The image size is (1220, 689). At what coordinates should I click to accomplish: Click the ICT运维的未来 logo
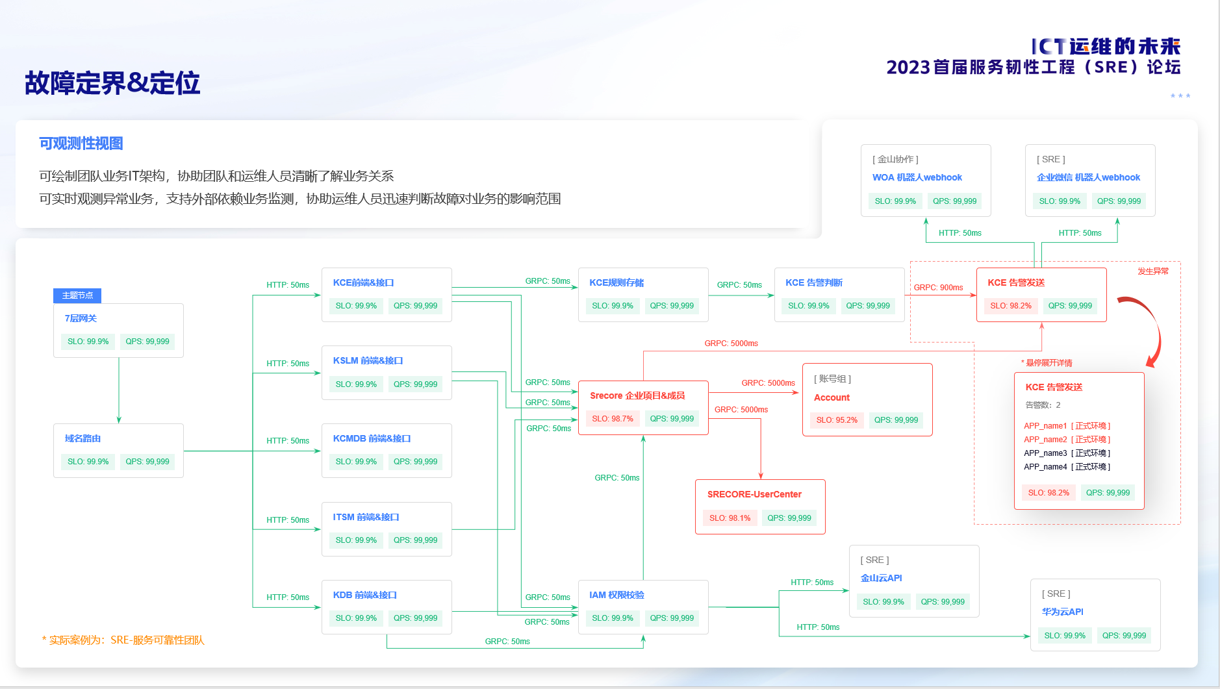[1106, 46]
